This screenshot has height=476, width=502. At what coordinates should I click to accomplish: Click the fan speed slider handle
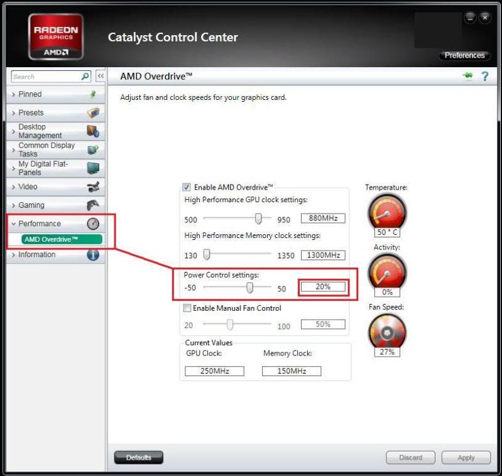click(x=230, y=325)
